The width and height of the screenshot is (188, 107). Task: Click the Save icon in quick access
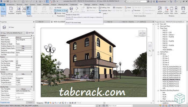click(x=8, y=1)
